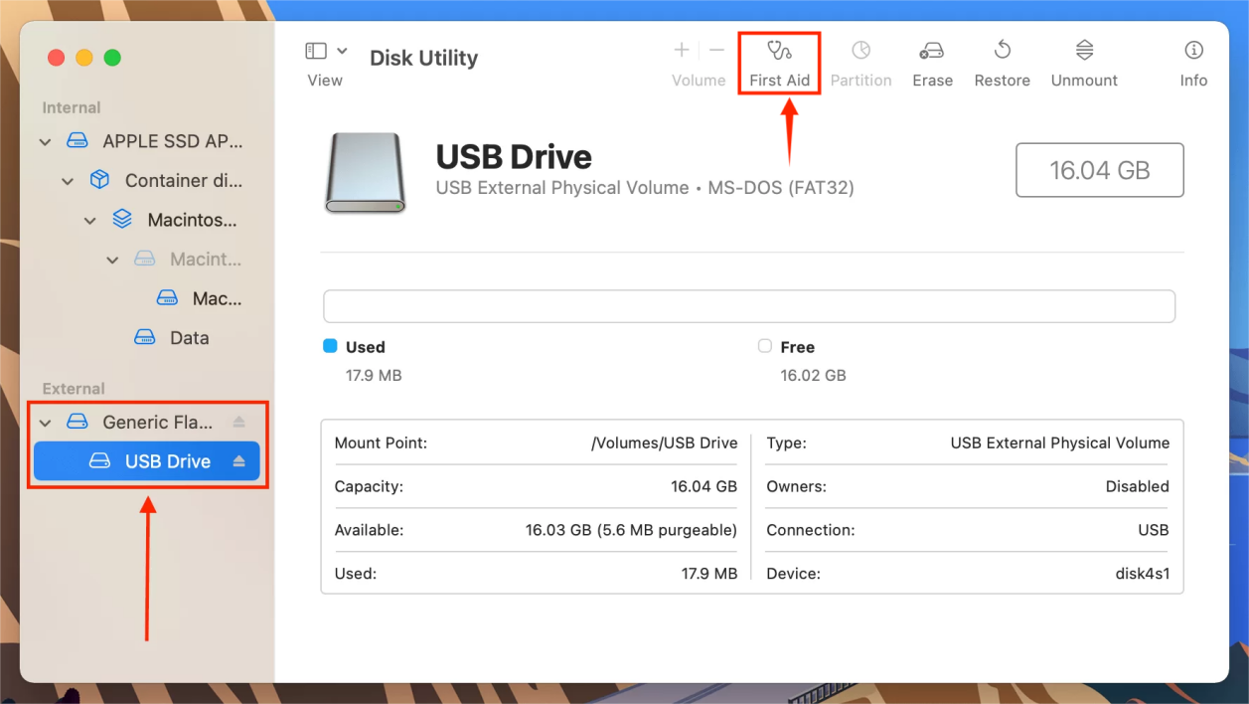Click the empty usage bar
Image resolution: width=1249 pixels, height=704 pixels.
pos(749,305)
